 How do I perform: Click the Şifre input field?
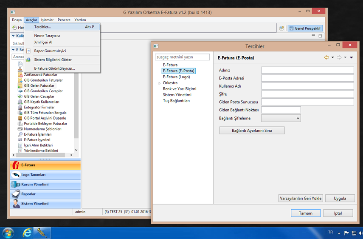coord(307,94)
